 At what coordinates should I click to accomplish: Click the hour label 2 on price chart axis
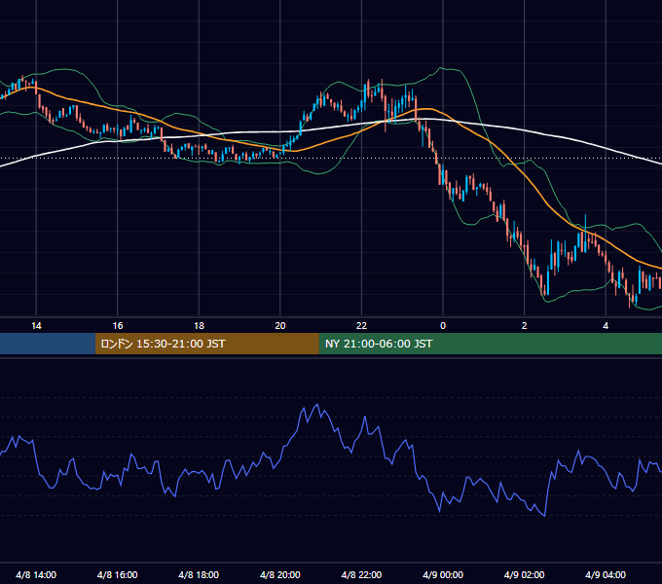point(525,326)
